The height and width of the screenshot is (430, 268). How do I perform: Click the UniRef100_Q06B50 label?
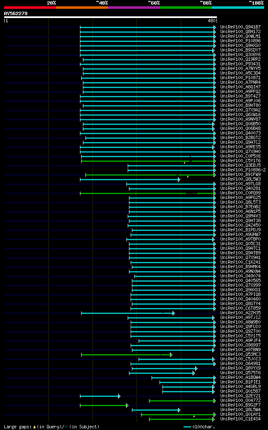(x=241, y=124)
